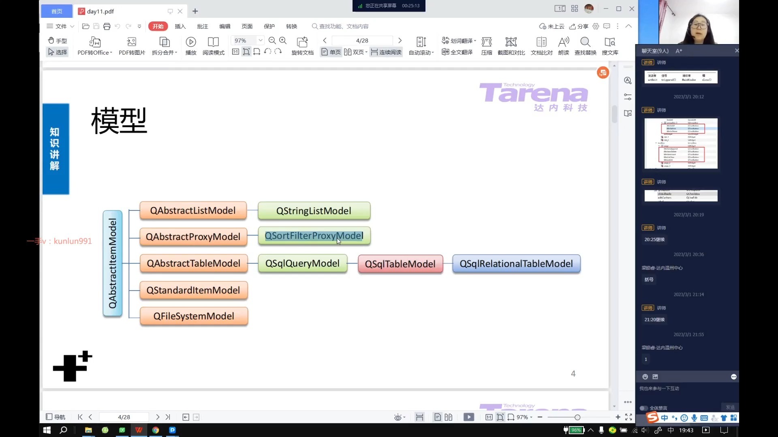Screen dimensions: 778x437
Task: Open the 97% zoom level dropdown
Action: point(261,40)
